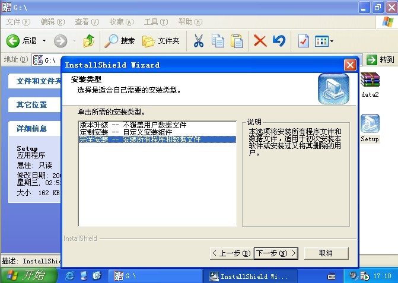The image size is (398, 283).
Task: Collapse the 详细信息 panel header
Action: coord(35,128)
